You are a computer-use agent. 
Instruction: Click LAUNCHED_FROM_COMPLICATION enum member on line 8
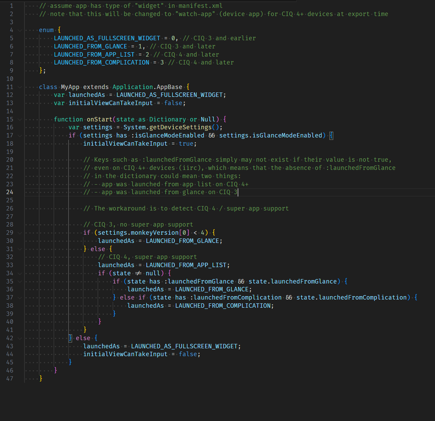(x=102, y=63)
